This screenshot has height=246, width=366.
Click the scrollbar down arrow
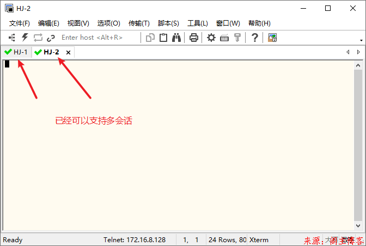358,225
